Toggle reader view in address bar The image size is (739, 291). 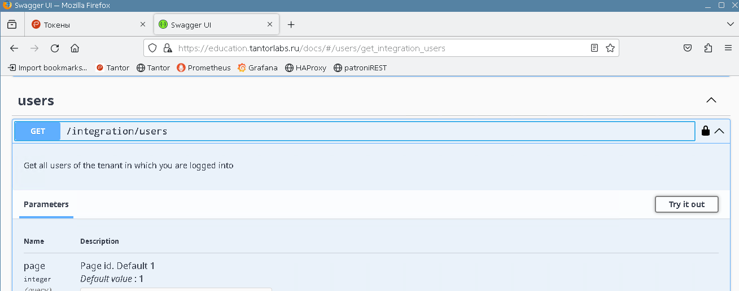[x=594, y=48]
